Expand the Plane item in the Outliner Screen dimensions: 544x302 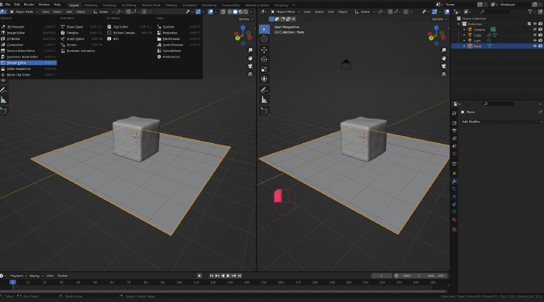(x=464, y=46)
